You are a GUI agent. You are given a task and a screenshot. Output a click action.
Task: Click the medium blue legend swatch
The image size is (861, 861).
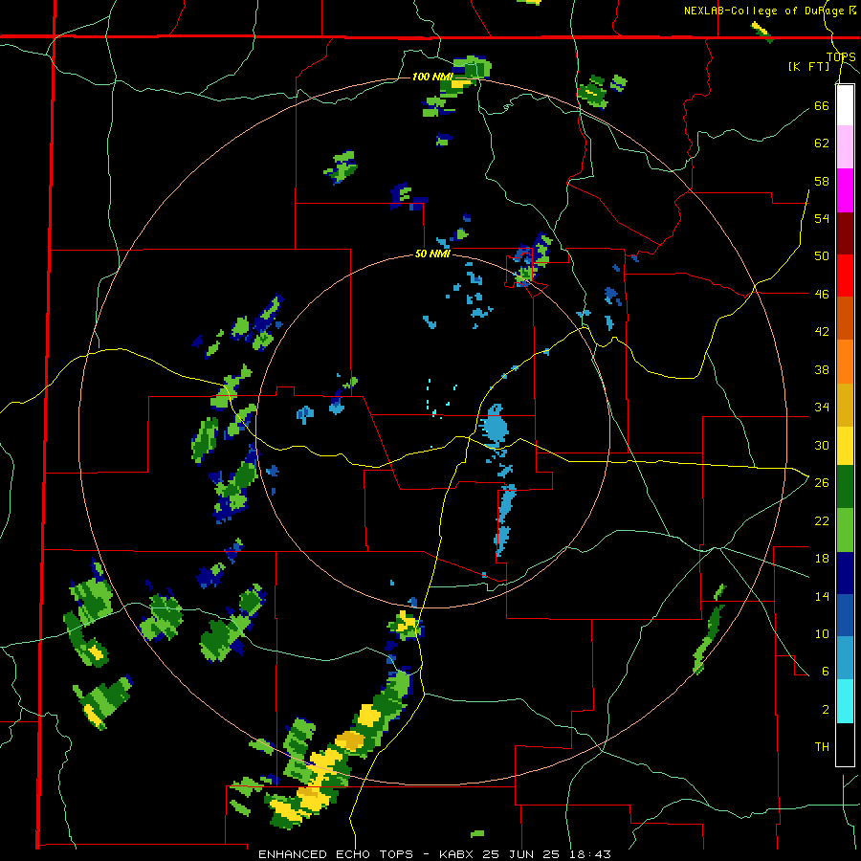coord(845,615)
